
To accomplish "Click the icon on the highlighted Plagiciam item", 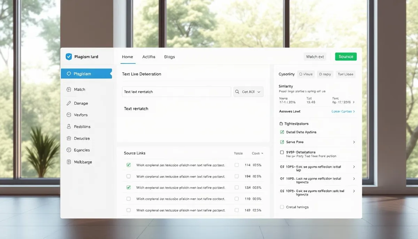I will tap(69, 74).
